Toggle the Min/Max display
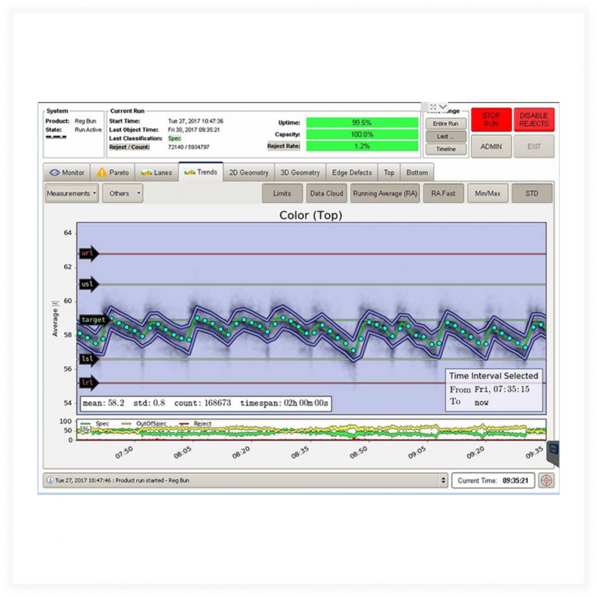This screenshot has width=597, height=597. point(488,193)
